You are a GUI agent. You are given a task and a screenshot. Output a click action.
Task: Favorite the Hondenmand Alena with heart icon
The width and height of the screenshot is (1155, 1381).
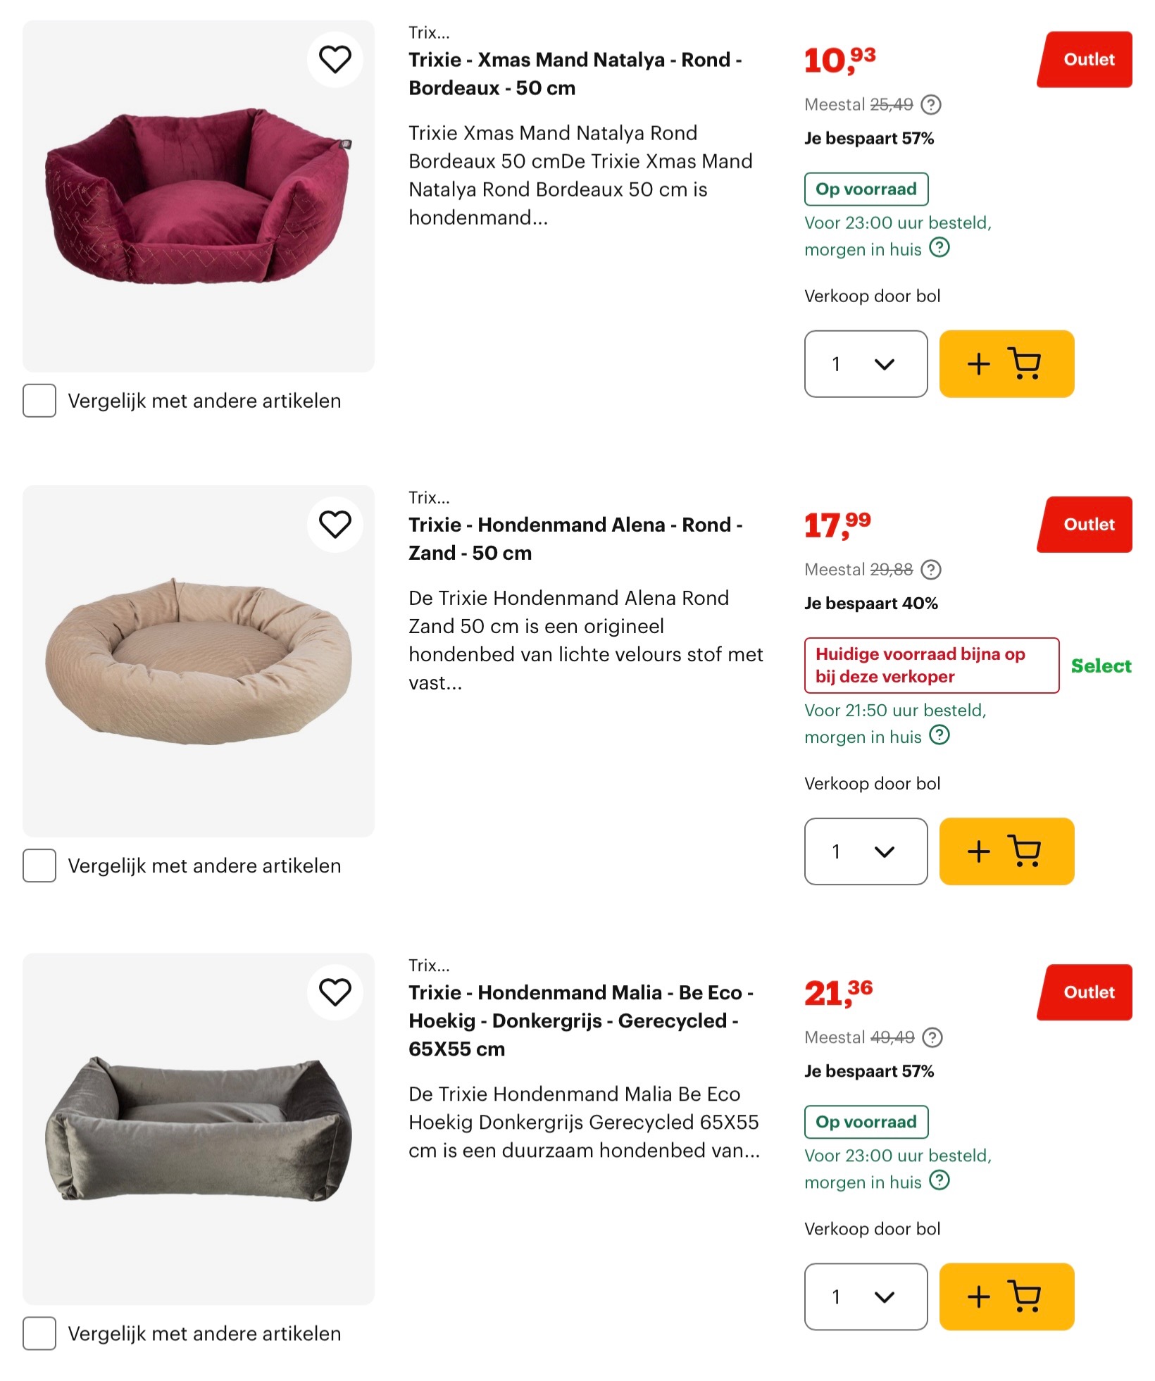(x=335, y=524)
